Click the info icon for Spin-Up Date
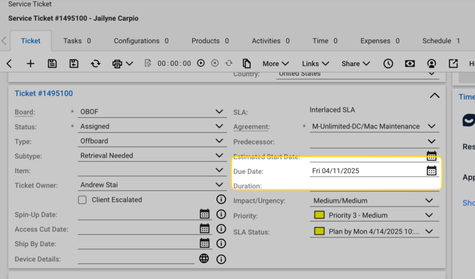 click(x=221, y=214)
